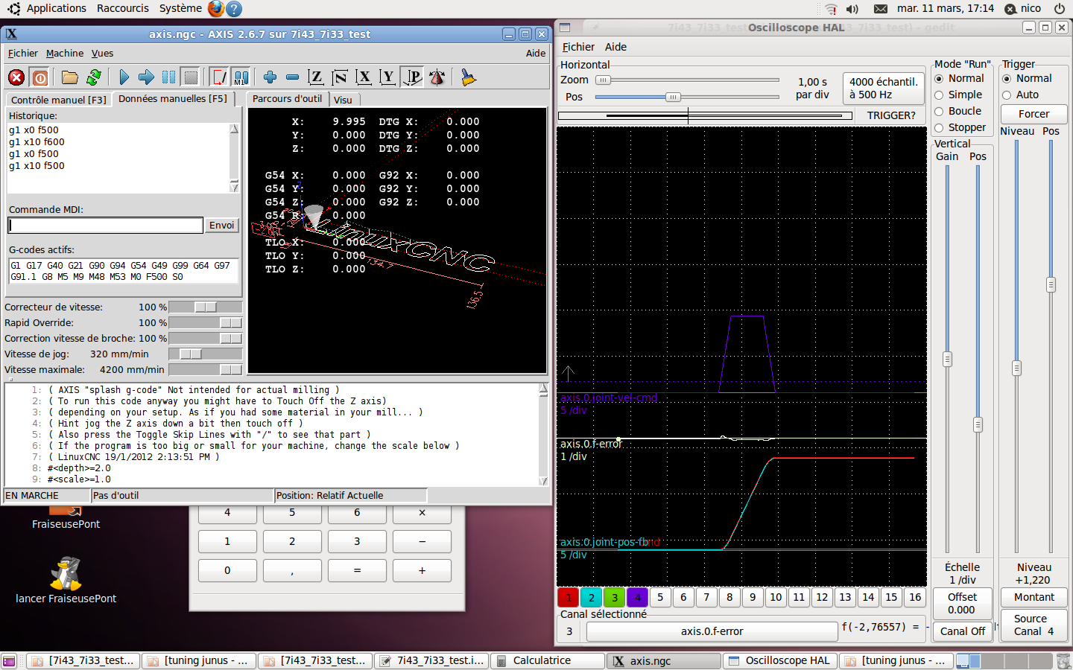Open the Fichier menu in AXIS
Image resolution: width=1073 pixels, height=670 pixels.
click(22, 54)
